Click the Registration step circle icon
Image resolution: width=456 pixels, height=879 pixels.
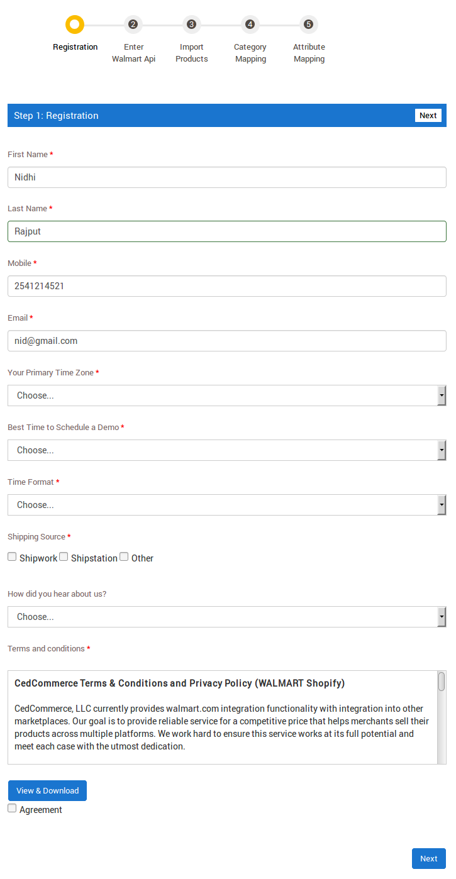[75, 25]
